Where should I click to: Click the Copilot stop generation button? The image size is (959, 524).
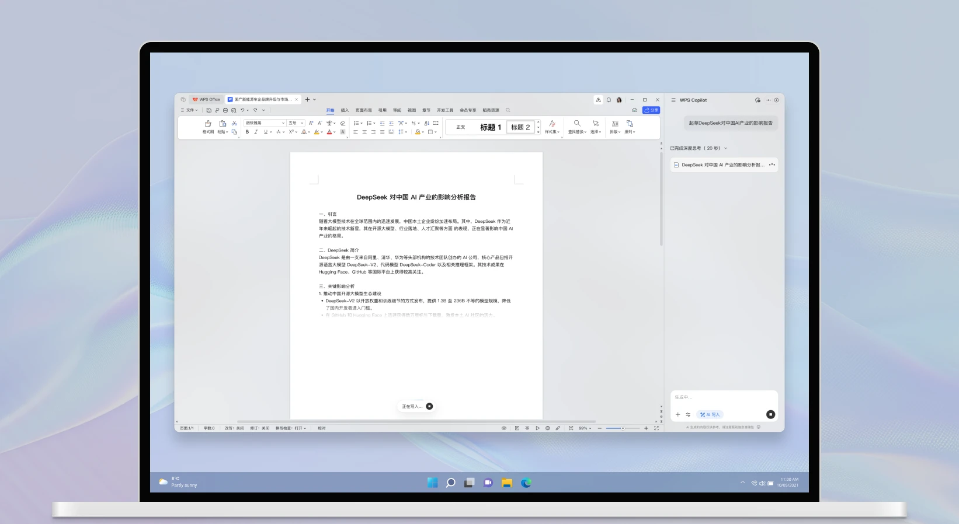coord(770,414)
